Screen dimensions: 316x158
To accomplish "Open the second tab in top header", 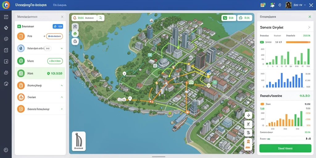I will [x=60, y=5].
